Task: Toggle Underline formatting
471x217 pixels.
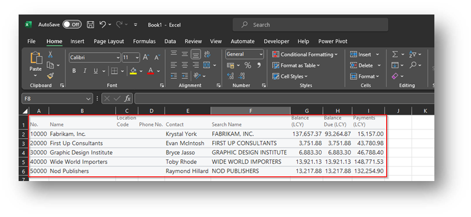Action: 96,71
